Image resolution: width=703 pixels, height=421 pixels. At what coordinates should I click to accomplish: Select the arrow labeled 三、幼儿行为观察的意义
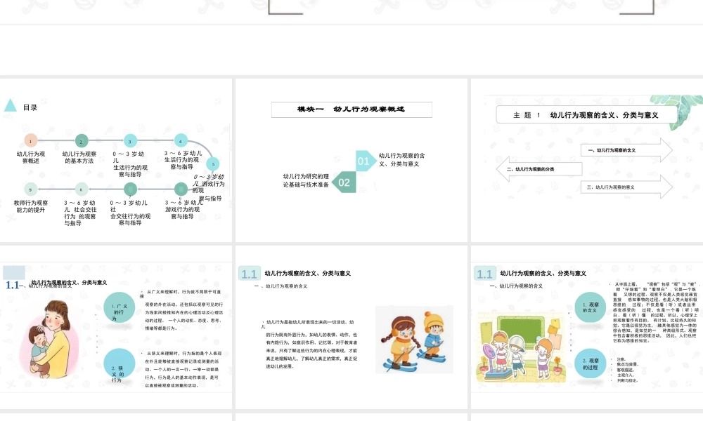(x=627, y=187)
